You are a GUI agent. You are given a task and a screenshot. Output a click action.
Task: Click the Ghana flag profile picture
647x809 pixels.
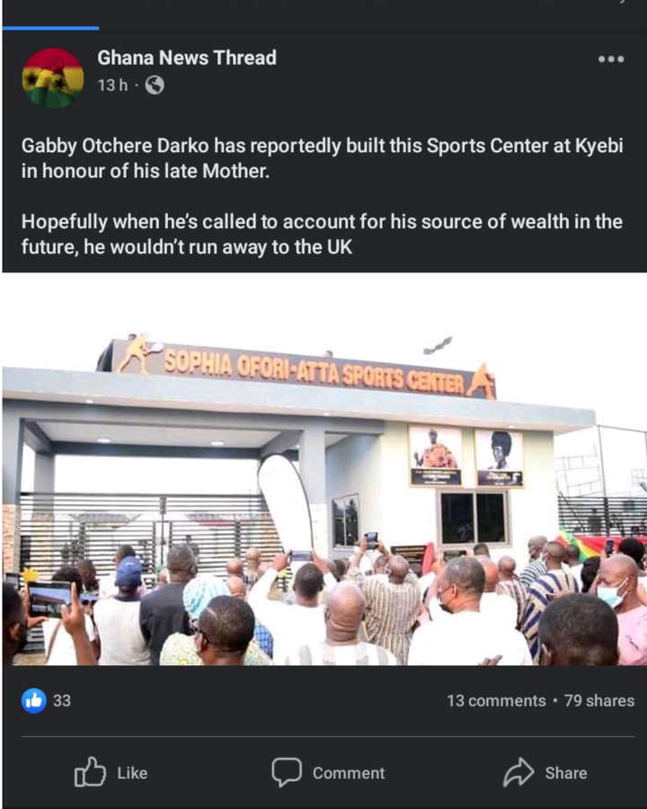[x=53, y=78]
